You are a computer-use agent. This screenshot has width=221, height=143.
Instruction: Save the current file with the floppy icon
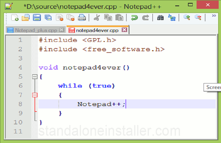37,18
